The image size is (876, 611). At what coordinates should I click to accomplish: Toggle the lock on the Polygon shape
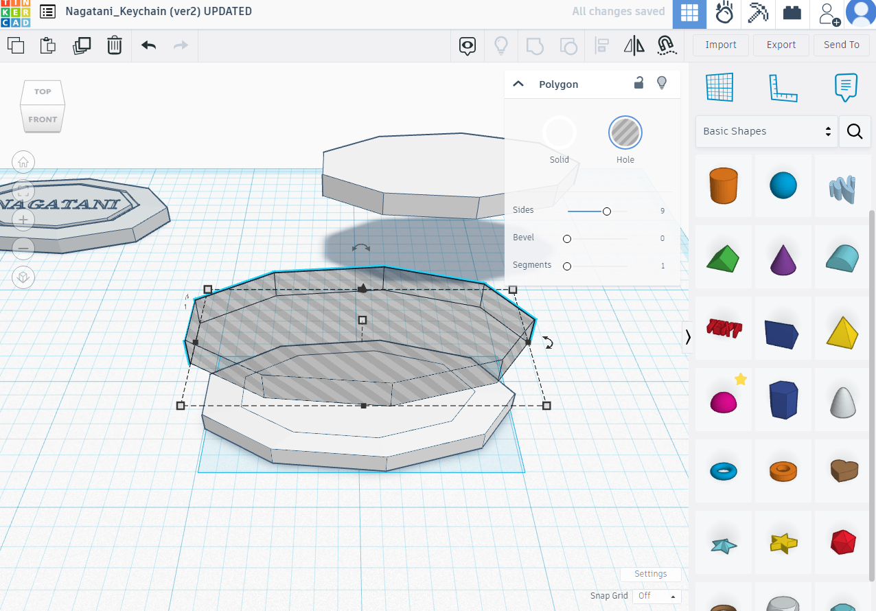[x=638, y=83]
